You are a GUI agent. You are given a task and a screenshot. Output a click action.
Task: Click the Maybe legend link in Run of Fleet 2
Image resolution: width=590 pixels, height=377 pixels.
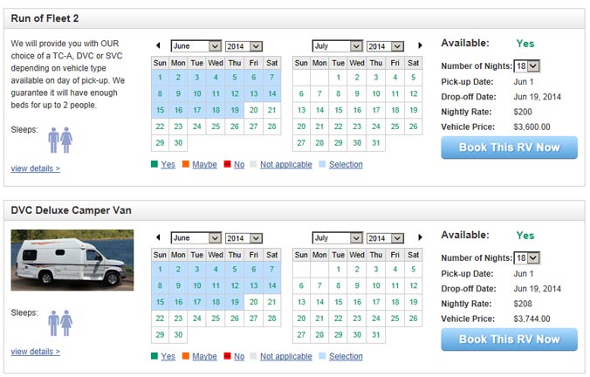point(204,164)
